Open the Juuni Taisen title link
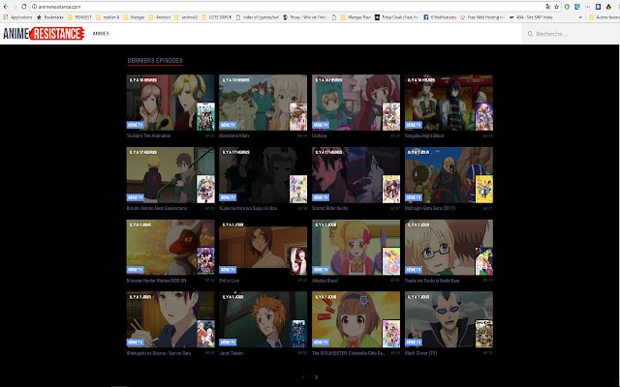 click(232, 353)
